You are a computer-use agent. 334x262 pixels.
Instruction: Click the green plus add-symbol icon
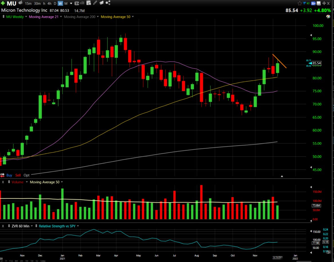pos(3,3)
